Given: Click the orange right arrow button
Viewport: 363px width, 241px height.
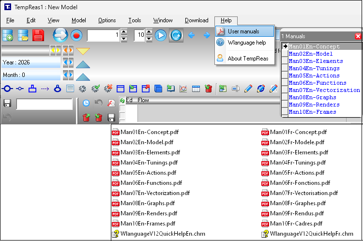Looking at the screenshot, I should click(x=71, y=50).
